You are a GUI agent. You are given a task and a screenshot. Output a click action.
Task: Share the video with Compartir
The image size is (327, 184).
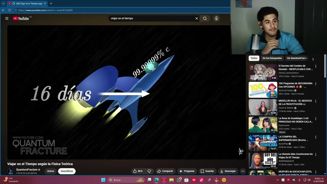coord(165,171)
